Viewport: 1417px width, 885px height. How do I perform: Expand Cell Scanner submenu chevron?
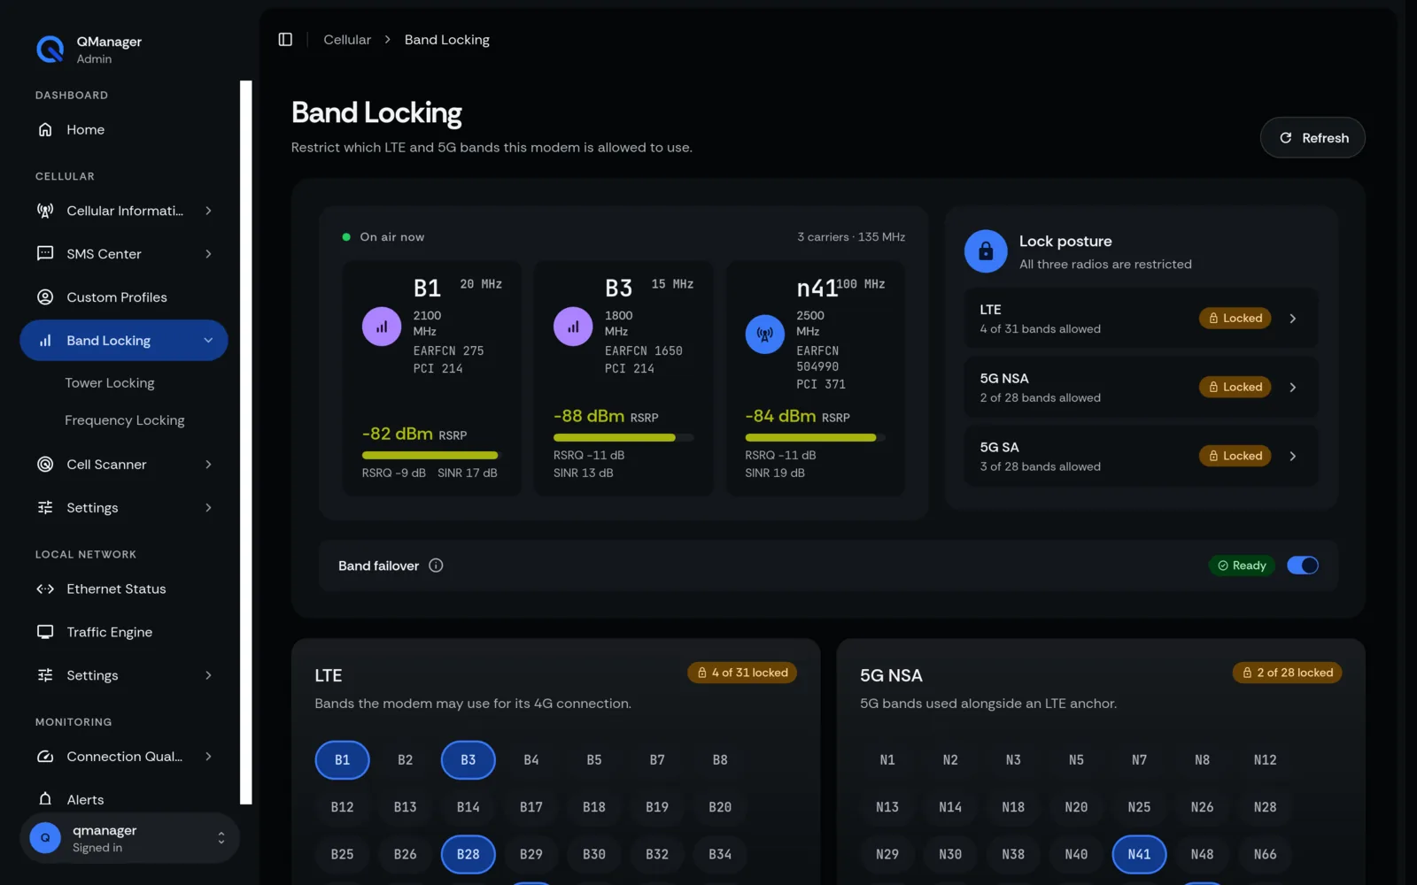tap(208, 465)
